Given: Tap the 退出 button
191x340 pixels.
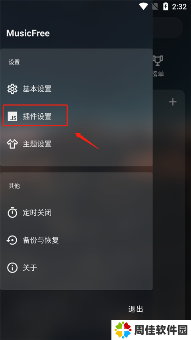Looking at the screenshot, I should pos(136,309).
